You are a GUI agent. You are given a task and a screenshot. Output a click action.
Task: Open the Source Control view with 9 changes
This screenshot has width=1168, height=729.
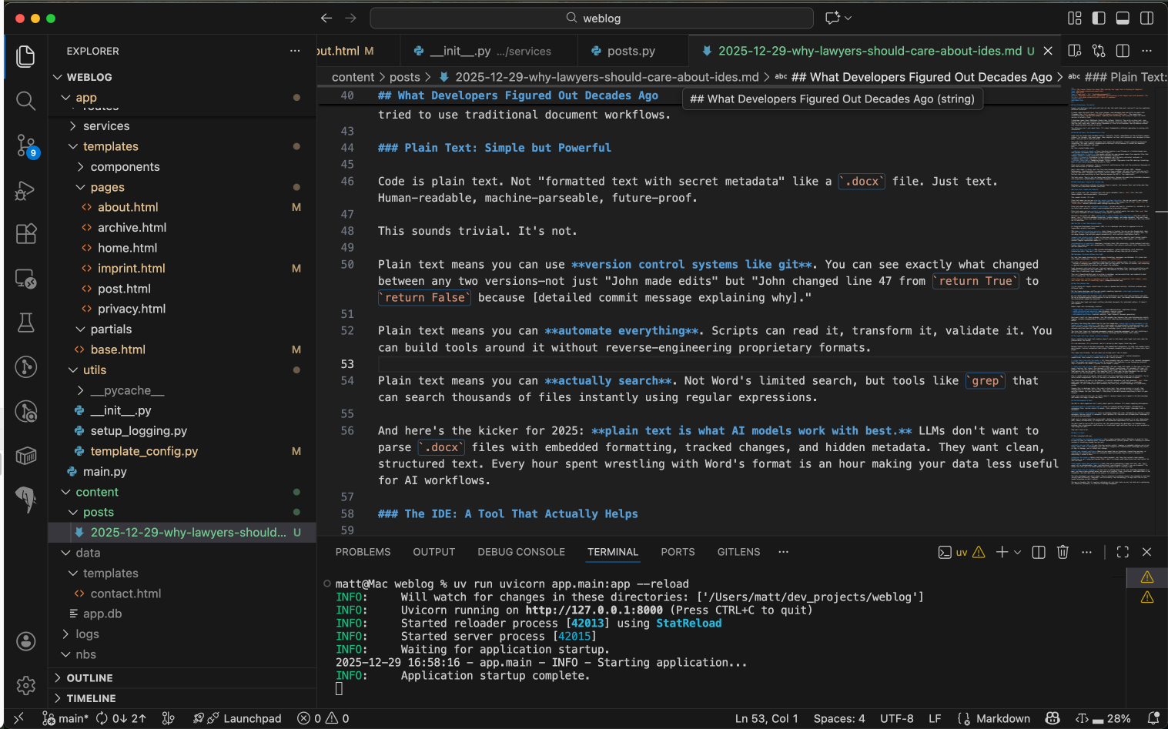[x=25, y=146]
